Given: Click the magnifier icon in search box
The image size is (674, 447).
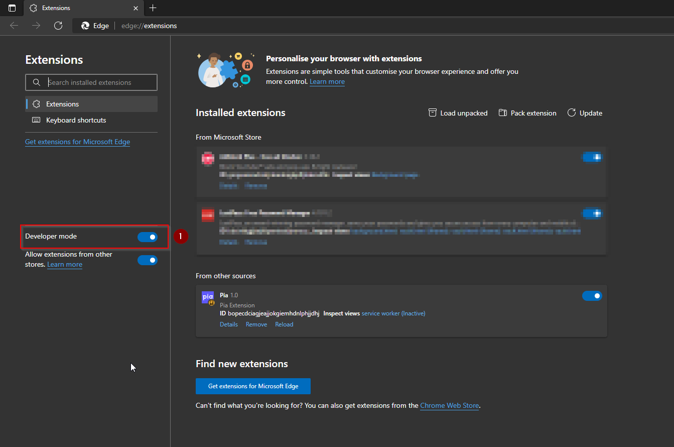Looking at the screenshot, I should click(x=36, y=82).
